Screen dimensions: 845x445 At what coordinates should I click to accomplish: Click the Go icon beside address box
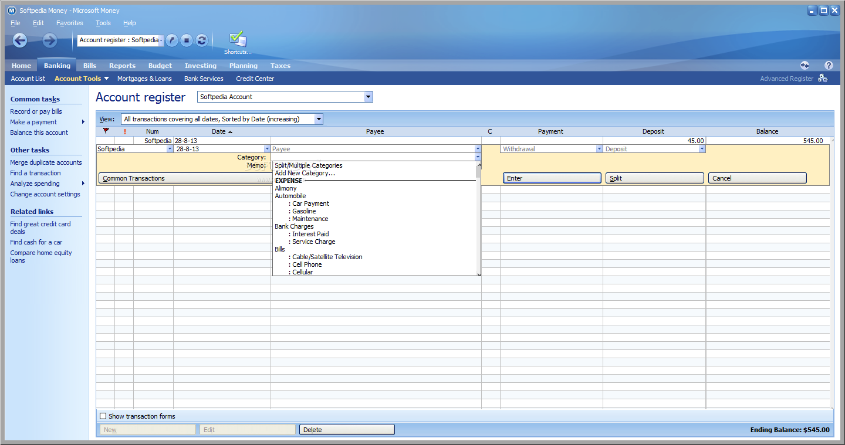[171, 40]
